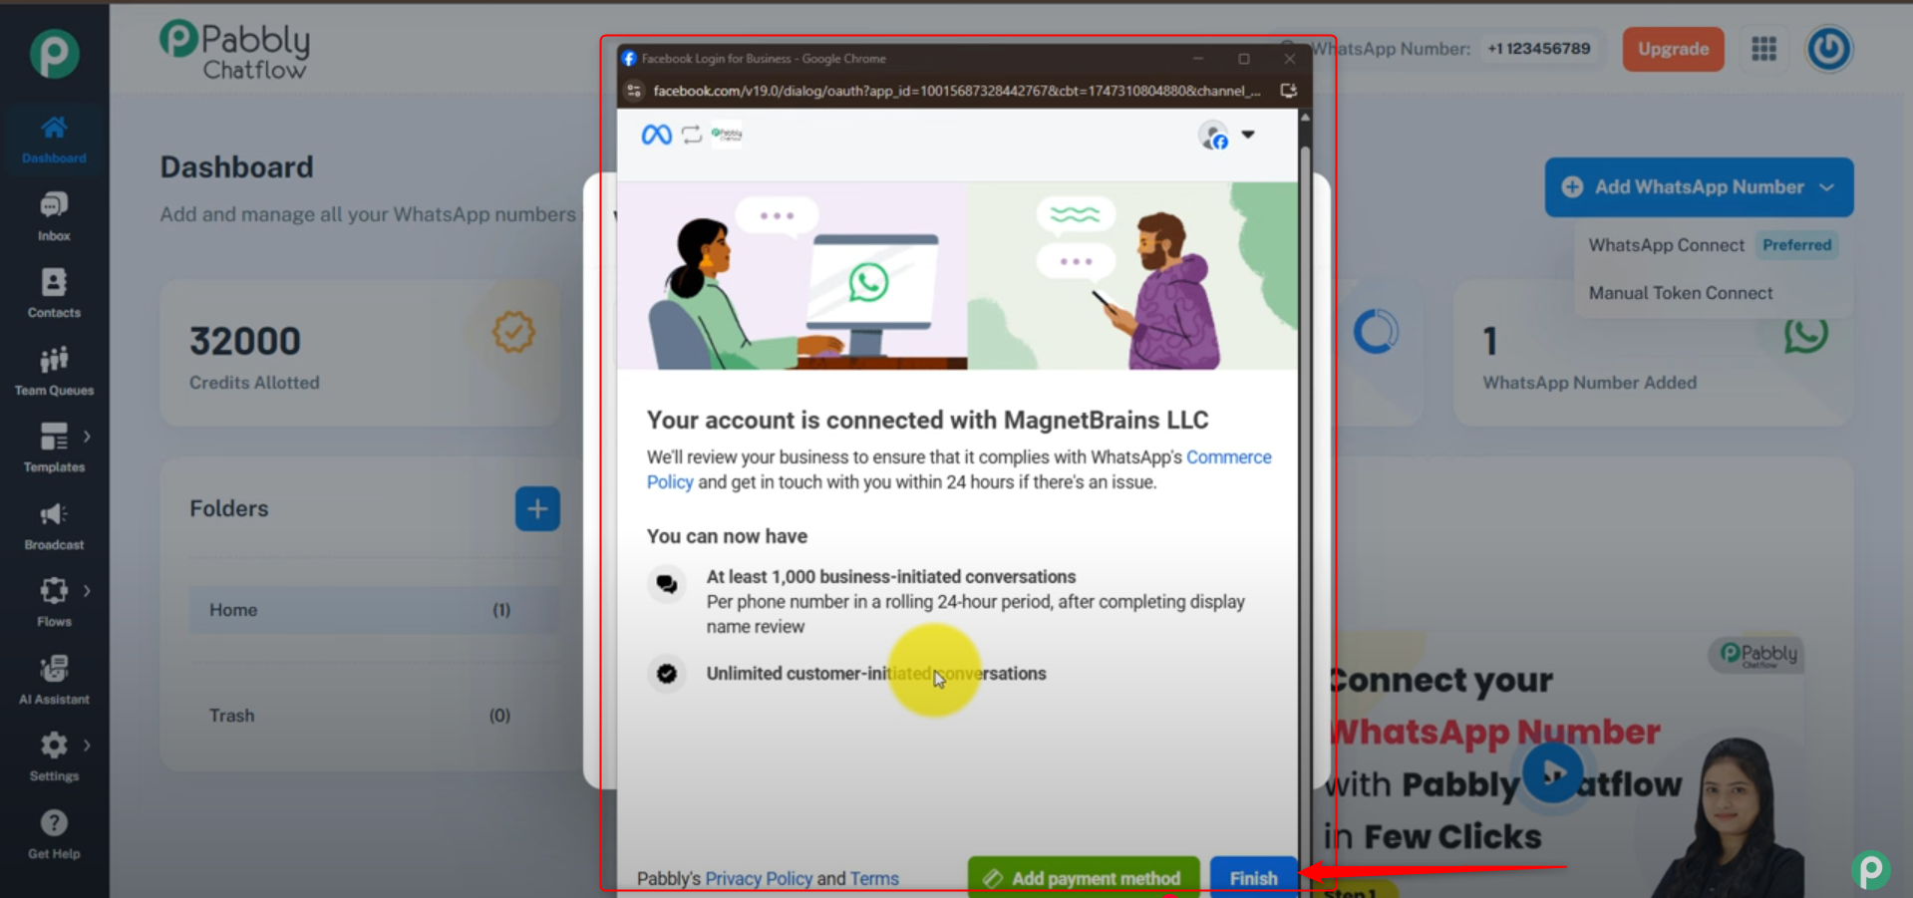This screenshot has width=1913, height=898.
Task: Click the Pabbly Chatflow logo in the header
Action: tap(235, 50)
